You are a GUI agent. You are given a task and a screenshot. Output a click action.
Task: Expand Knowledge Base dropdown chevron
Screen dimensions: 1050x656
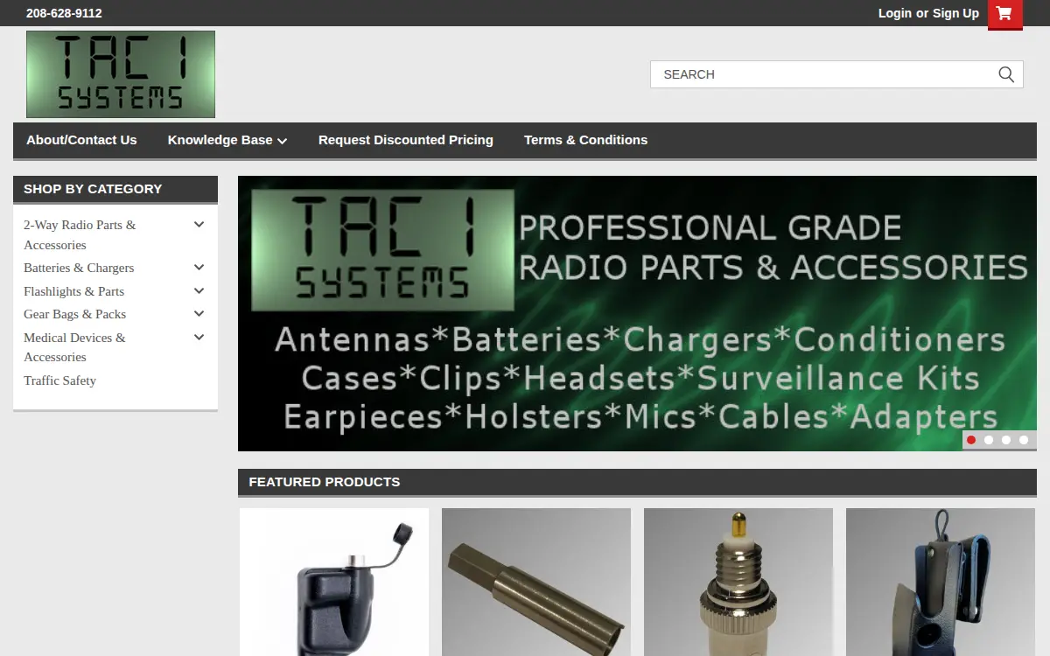[282, 141]
